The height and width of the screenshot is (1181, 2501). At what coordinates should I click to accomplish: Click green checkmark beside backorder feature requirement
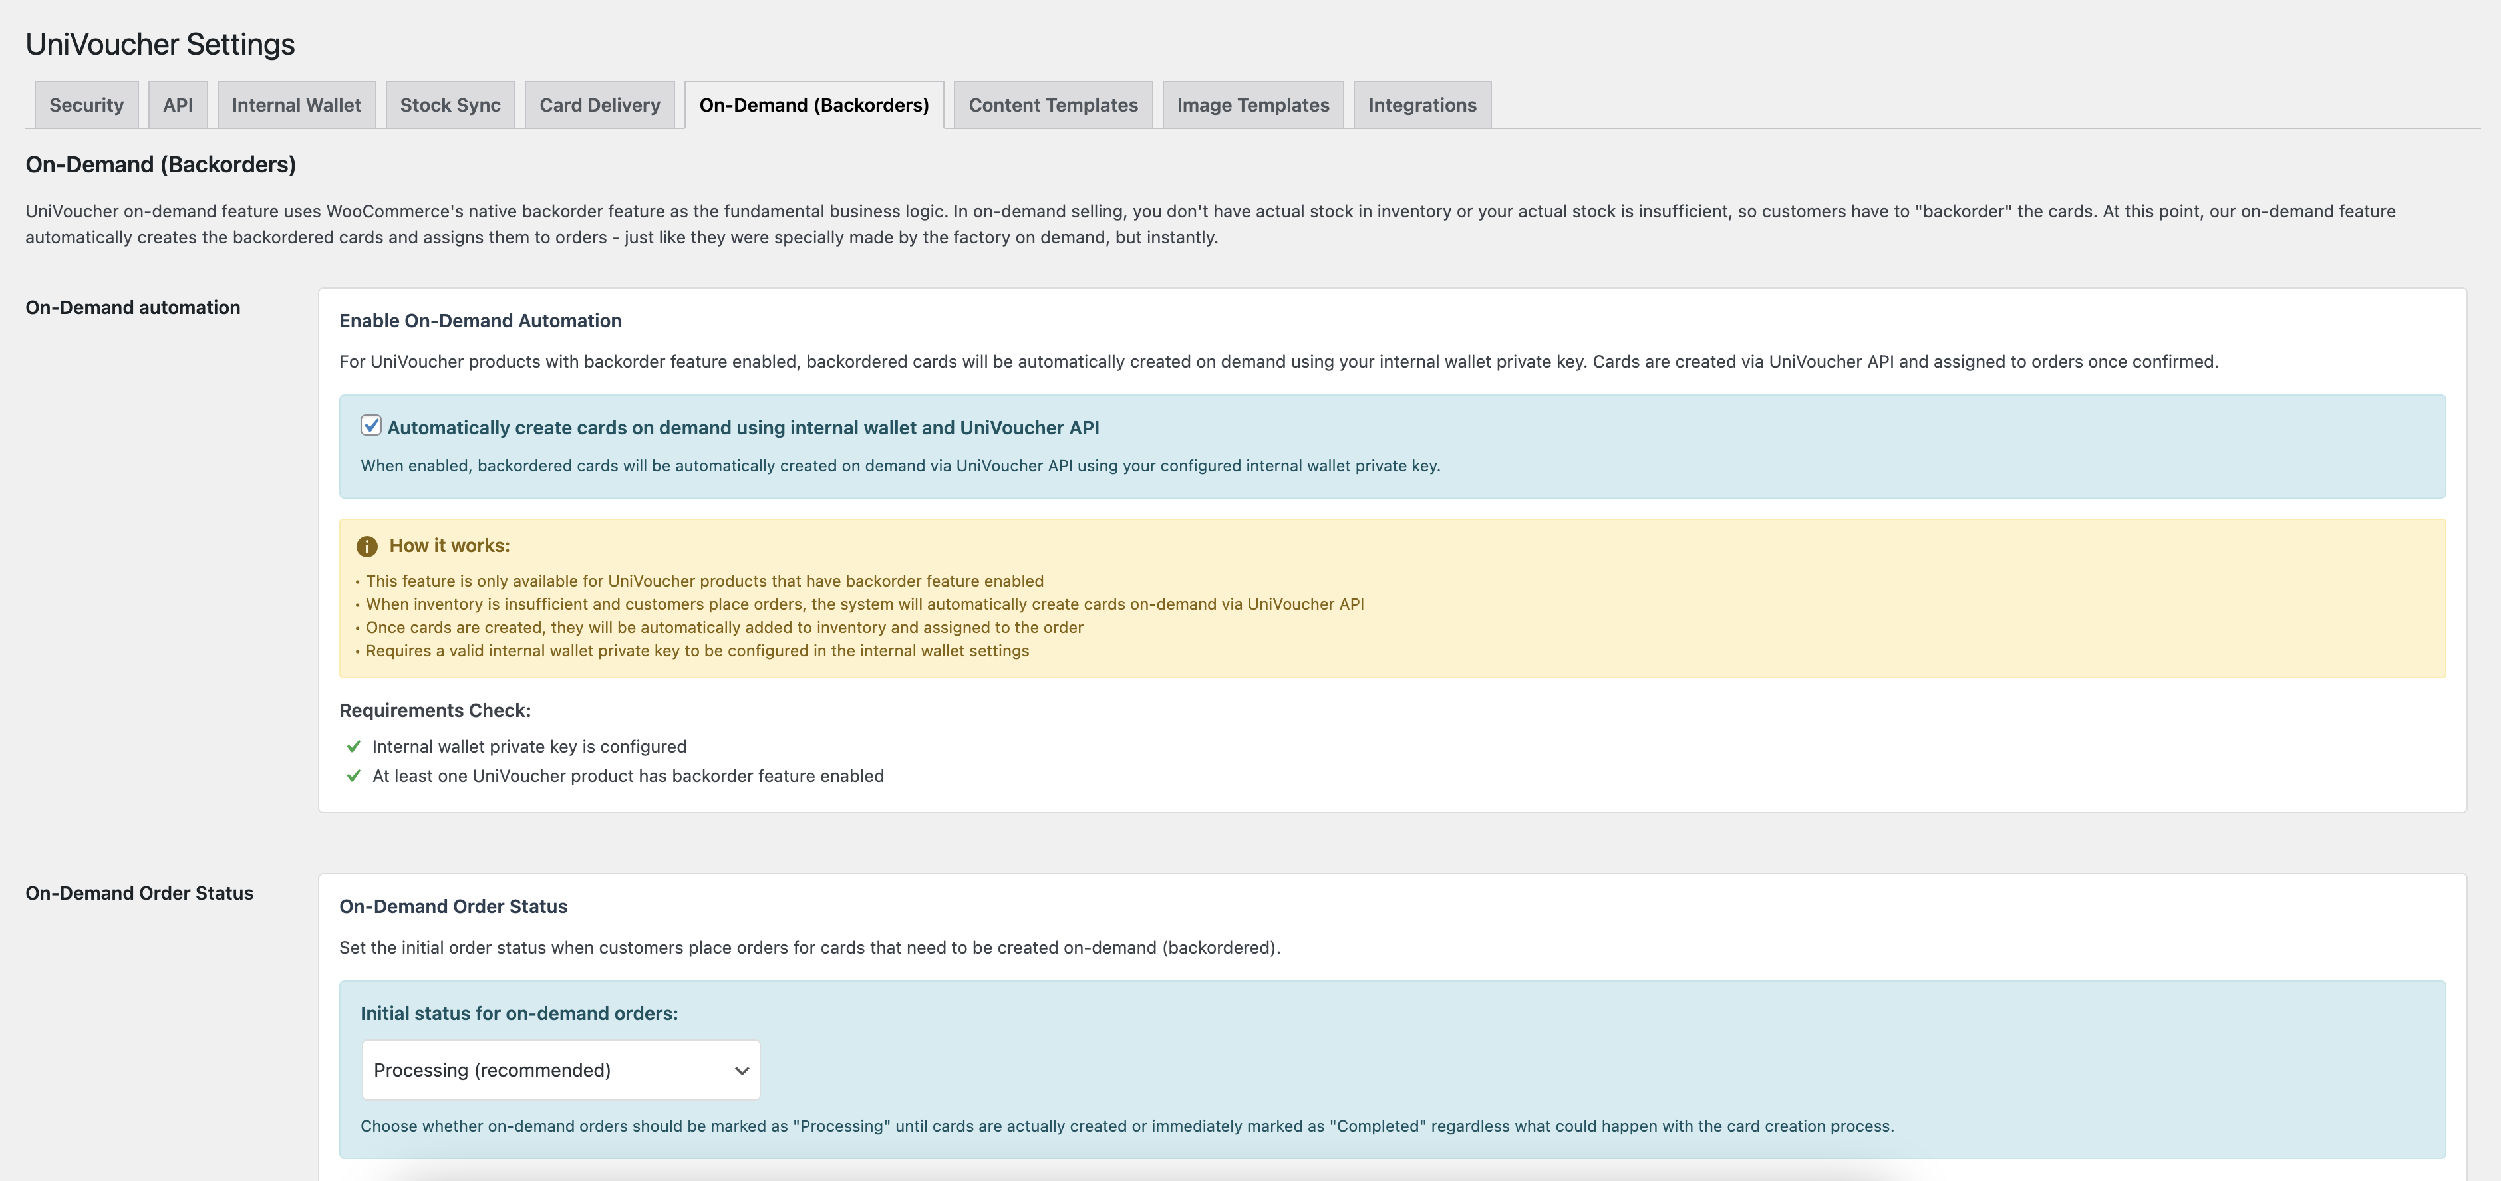click(353, 775)
